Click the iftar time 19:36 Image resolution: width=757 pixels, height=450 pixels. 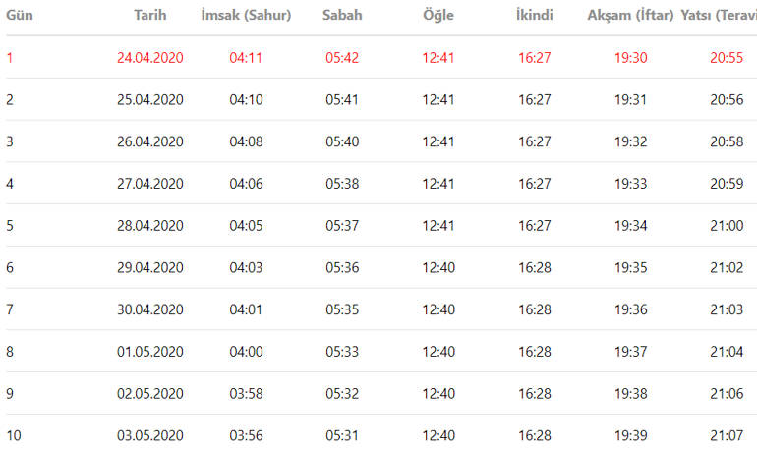[x=630, y=309]
